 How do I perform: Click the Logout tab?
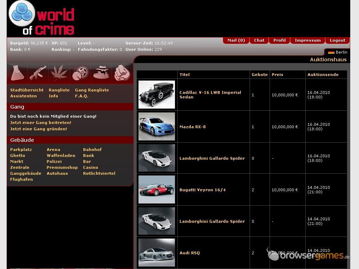point(338,40)
